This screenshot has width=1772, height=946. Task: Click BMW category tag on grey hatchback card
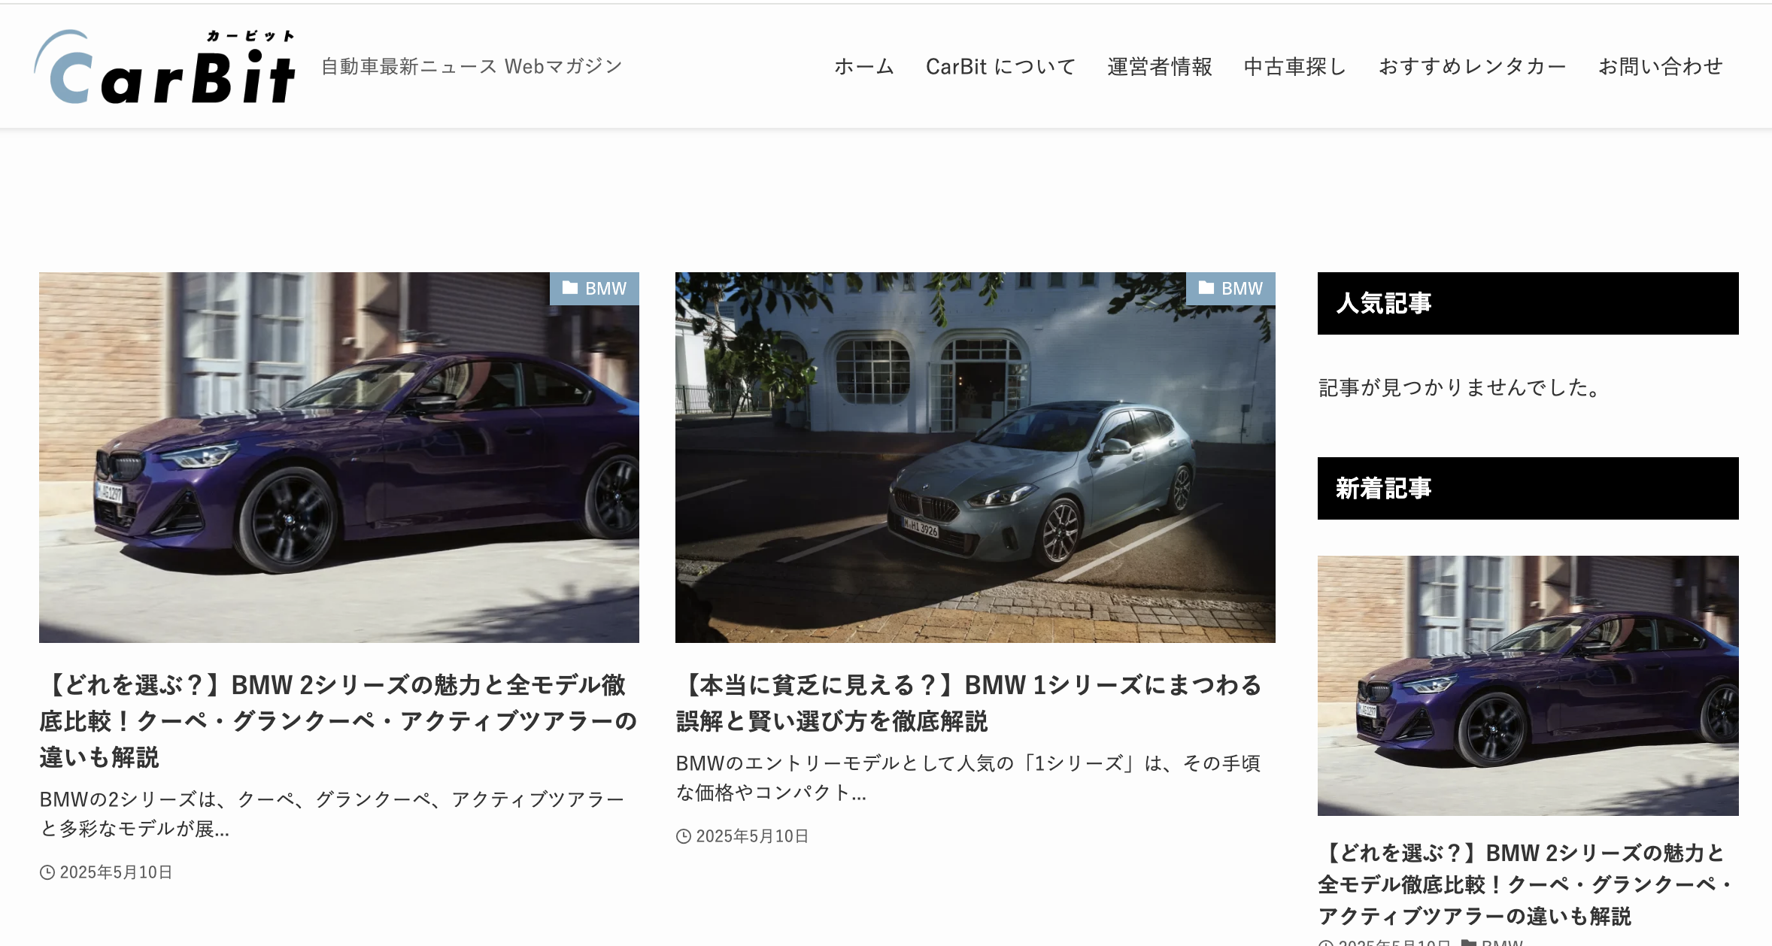click(x=1230, y=289)
